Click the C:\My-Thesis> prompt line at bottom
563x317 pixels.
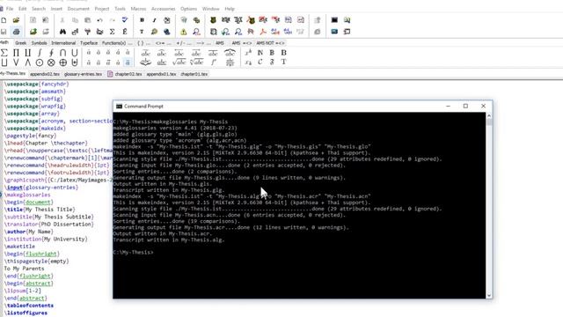(133, 253)
